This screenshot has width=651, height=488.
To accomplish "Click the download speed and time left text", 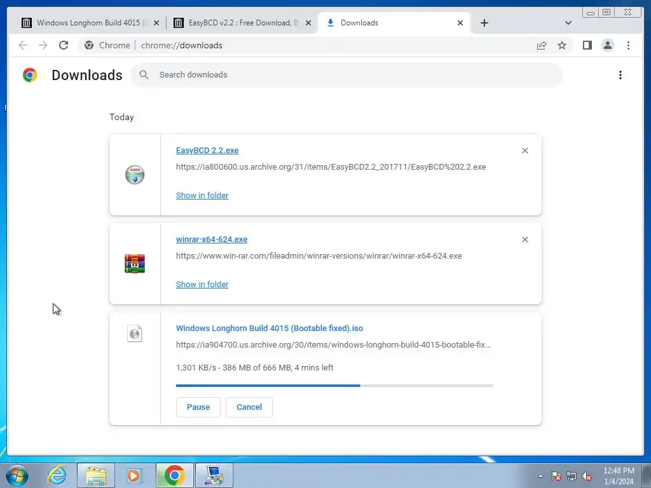I will point(254,368).
